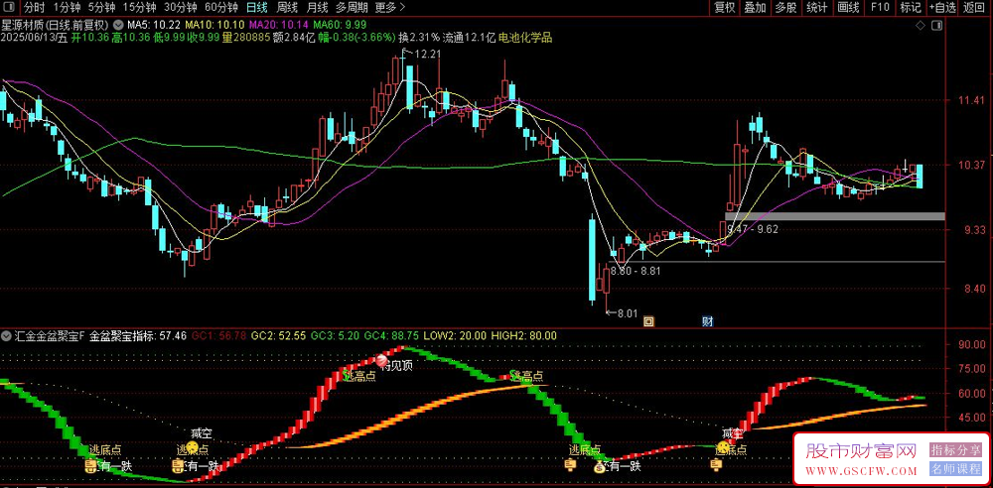Click the 8.80 - 8.81 gap label
Image resolution: width=993 pixels, height=488 pixels.
tap(636, 271)
